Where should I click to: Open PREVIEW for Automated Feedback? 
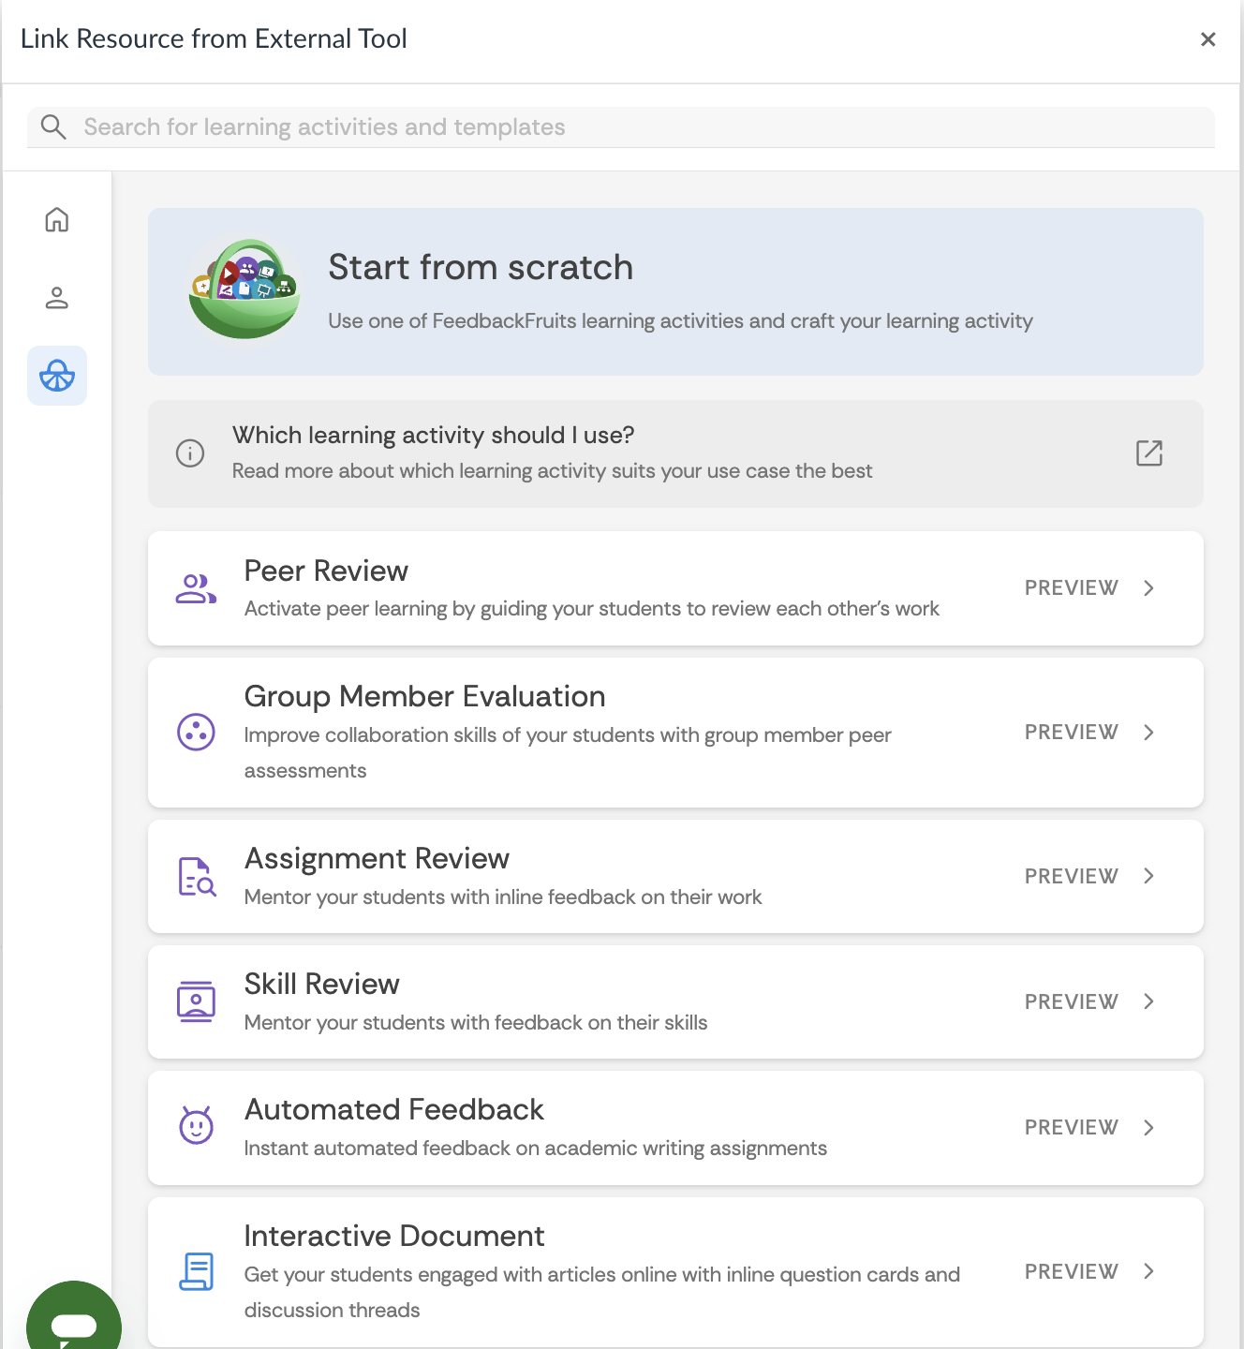[1071, 1127]
